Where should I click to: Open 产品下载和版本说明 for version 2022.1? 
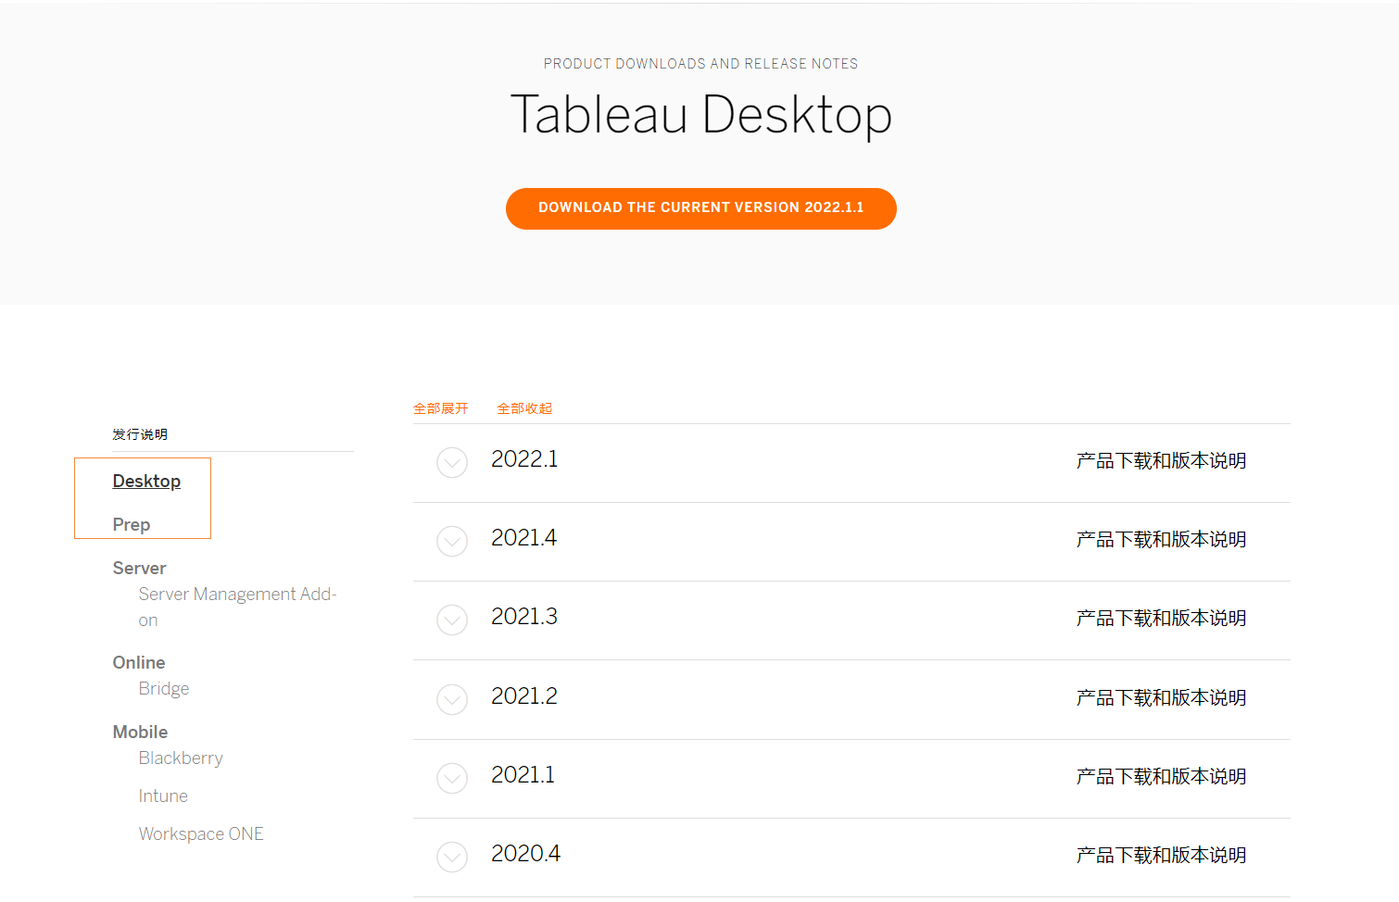coord(1160,460)
